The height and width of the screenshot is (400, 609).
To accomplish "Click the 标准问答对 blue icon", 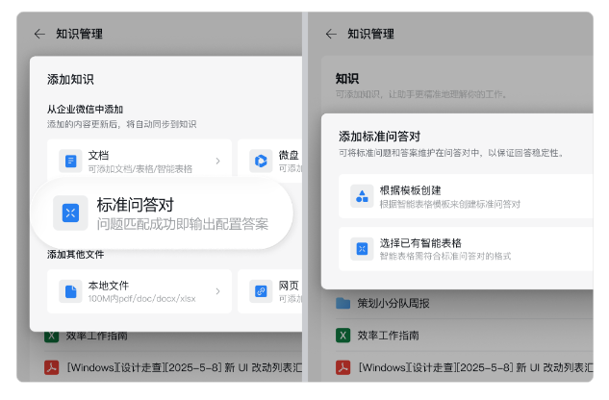I will point(70,212).
